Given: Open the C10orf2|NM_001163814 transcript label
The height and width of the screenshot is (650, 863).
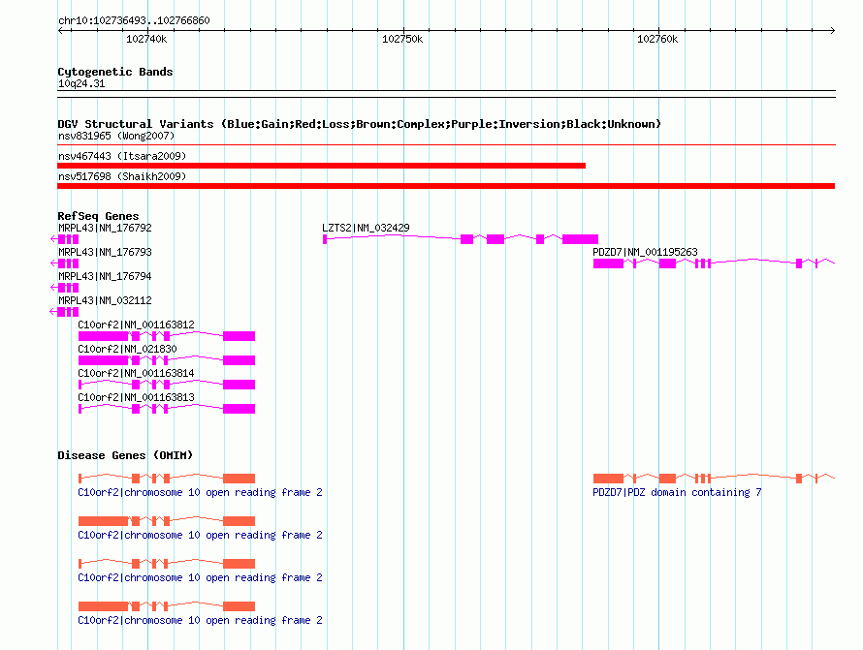Looking at the screenshot, I should pos(136,373).
